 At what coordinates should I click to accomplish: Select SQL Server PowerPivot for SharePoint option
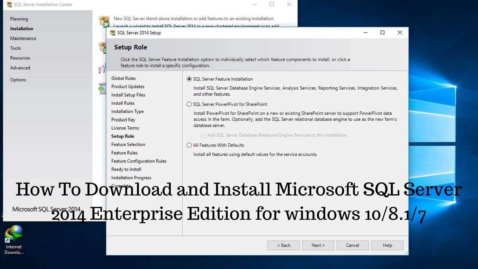(189, 104)
